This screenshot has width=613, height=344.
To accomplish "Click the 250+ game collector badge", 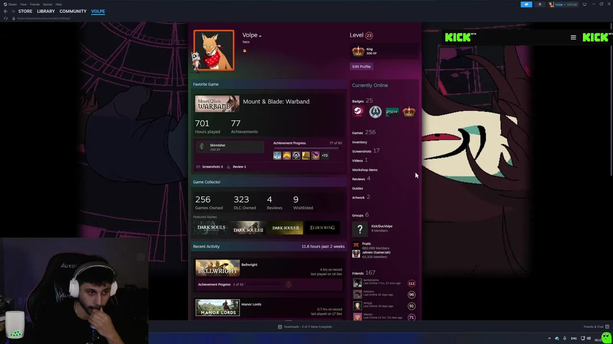I will (392, 111).
